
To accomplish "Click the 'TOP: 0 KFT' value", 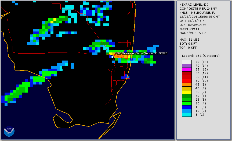I will click(188, 48).
